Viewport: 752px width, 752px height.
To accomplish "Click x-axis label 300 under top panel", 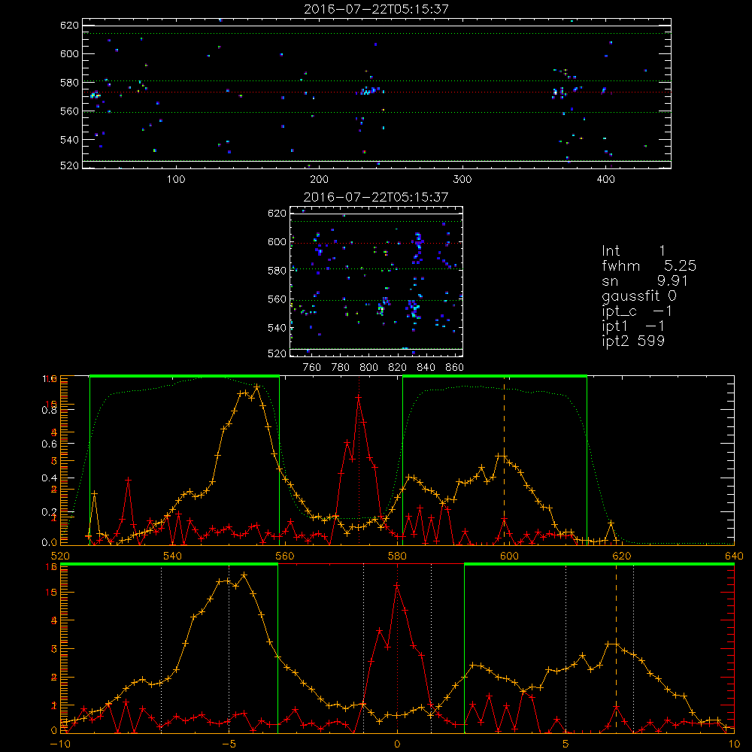I will pyautogui.click(x=462, y=180).
